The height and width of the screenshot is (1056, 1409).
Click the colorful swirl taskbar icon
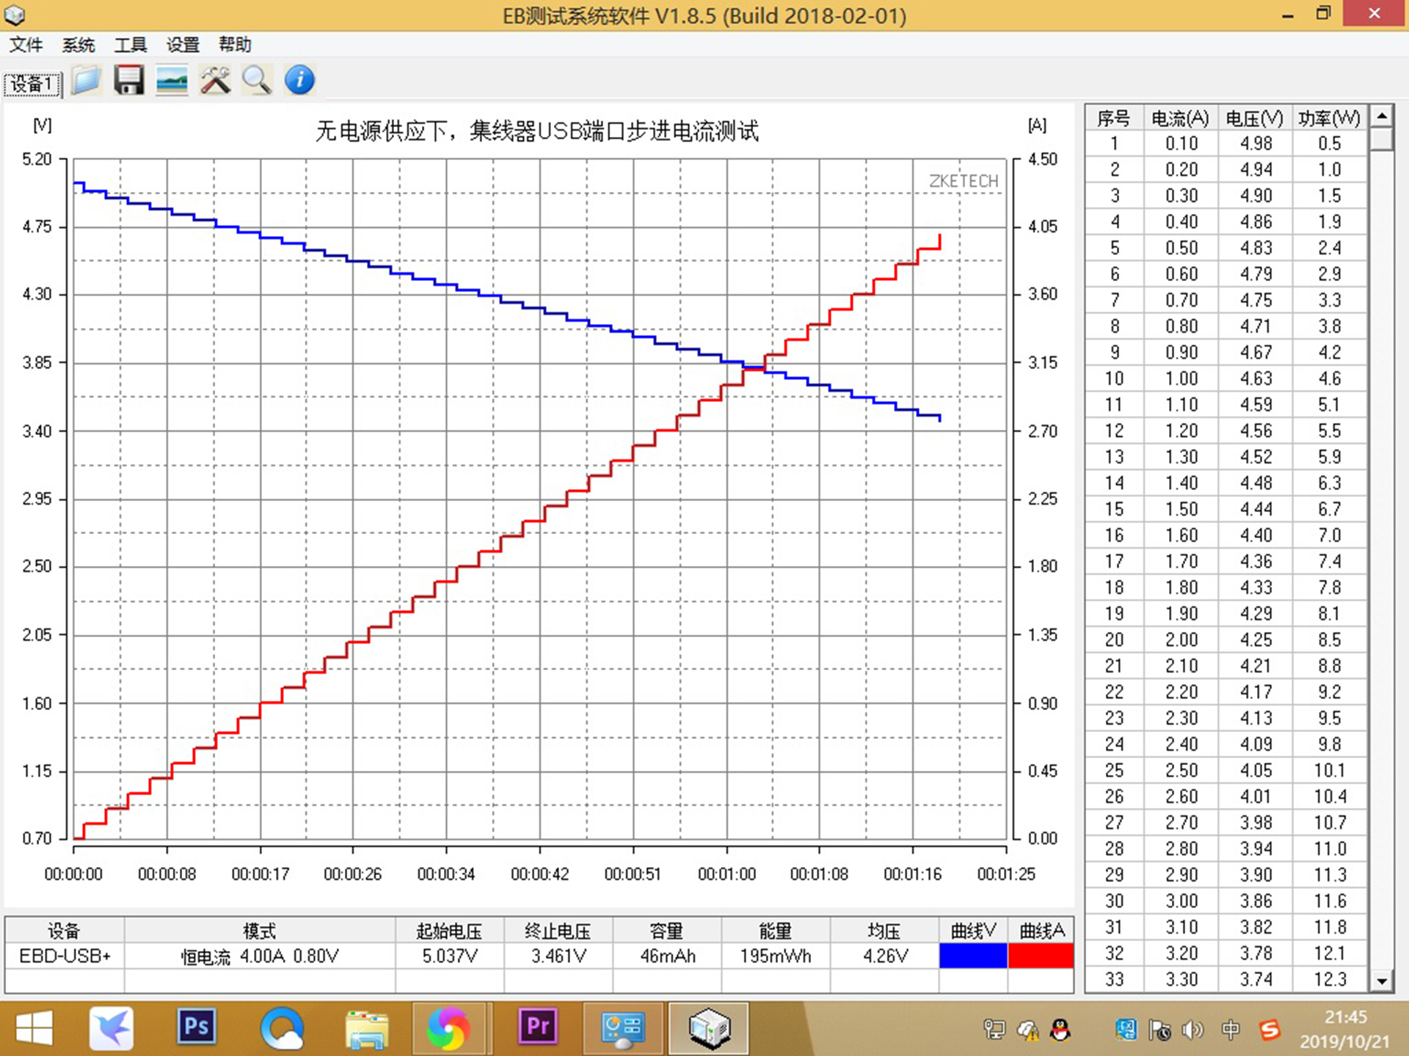448,1028
